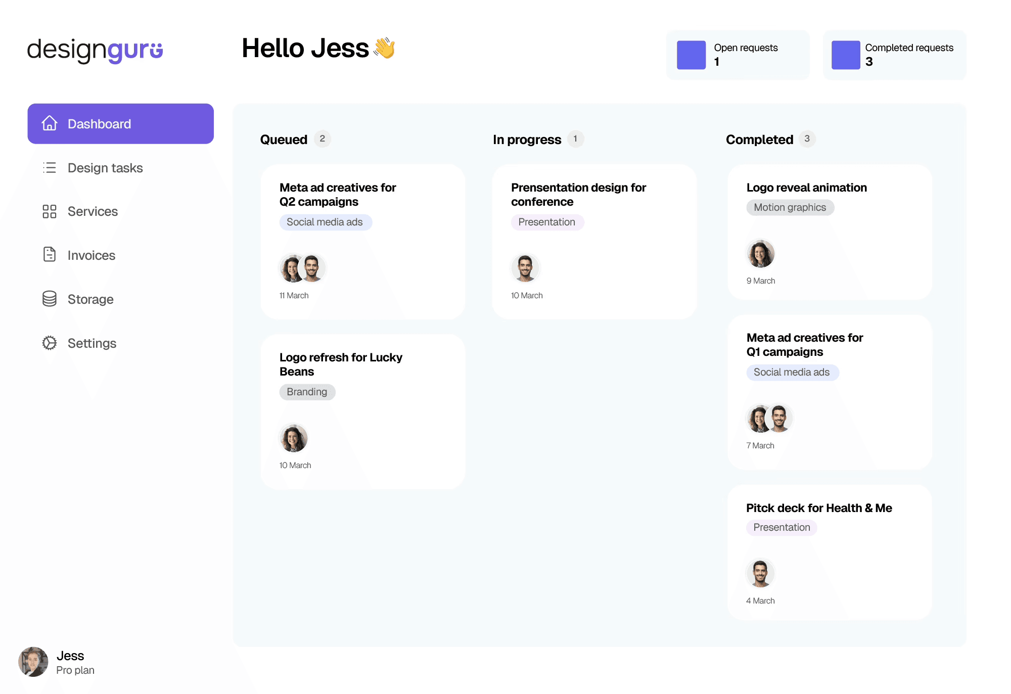
Task: Click the Design tasks list icon
Action: coord(50,167)
